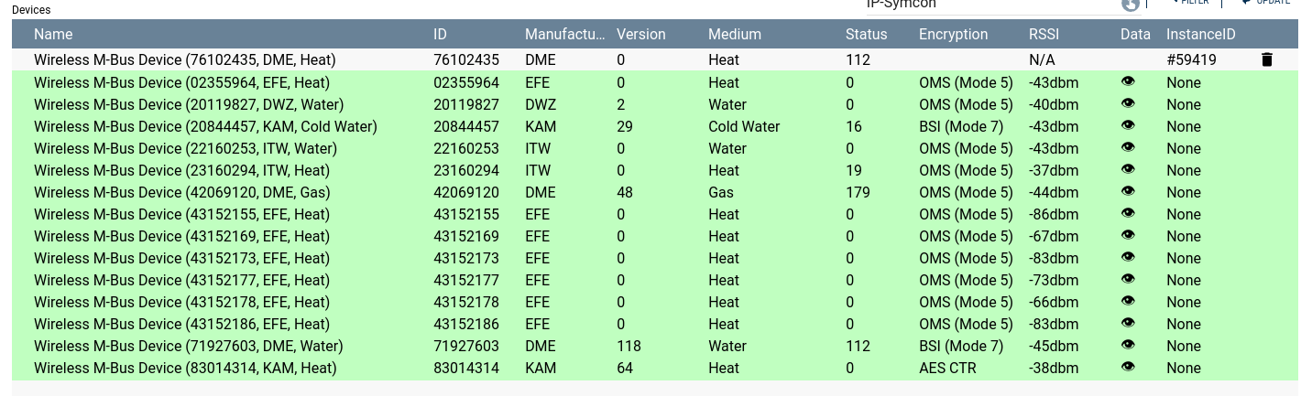Viewport: 1312px width, 396px height.
Task: Delete the 76102435 DME Heat device instance
Action: pyautogui.click(x=1267, y=60)
